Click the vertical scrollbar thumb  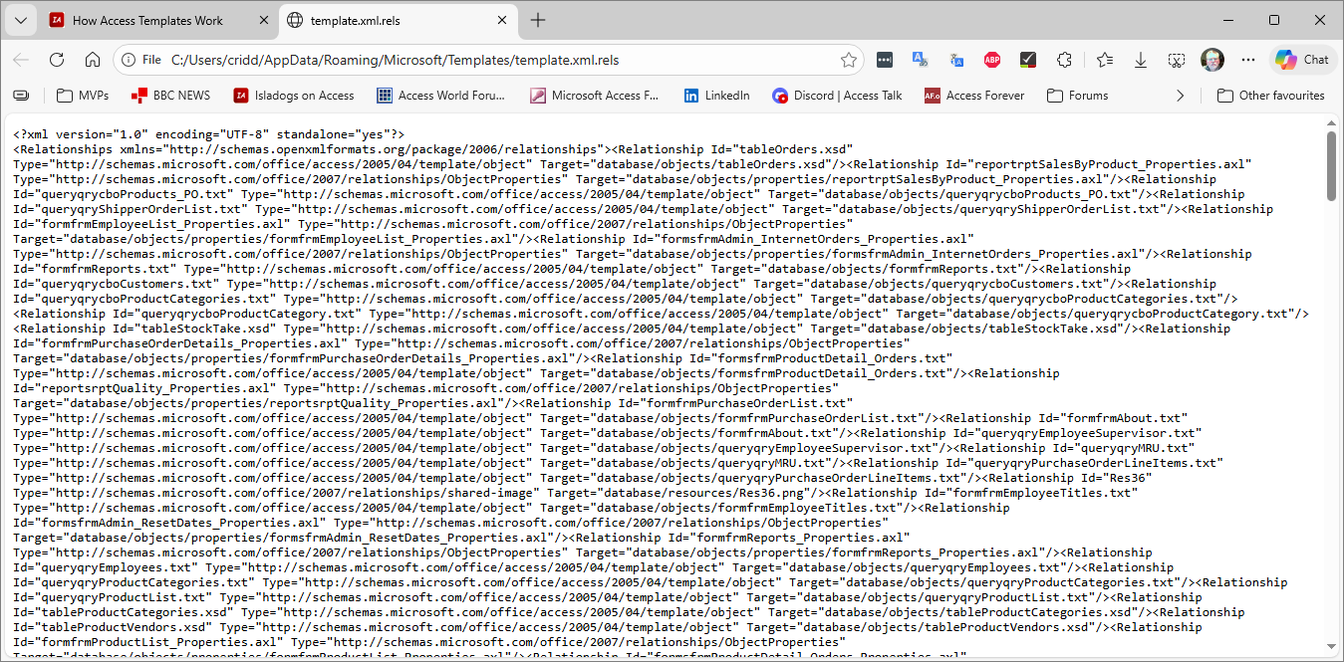(1331, 165)
